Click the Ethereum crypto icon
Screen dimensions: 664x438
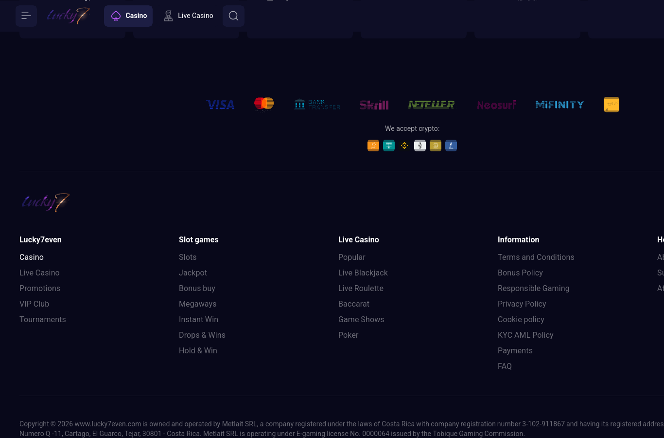(x=420, y=146)
